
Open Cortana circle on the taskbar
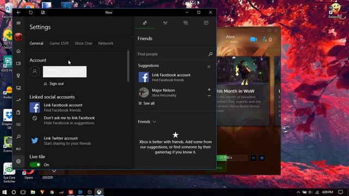click(x=14, y=192)
